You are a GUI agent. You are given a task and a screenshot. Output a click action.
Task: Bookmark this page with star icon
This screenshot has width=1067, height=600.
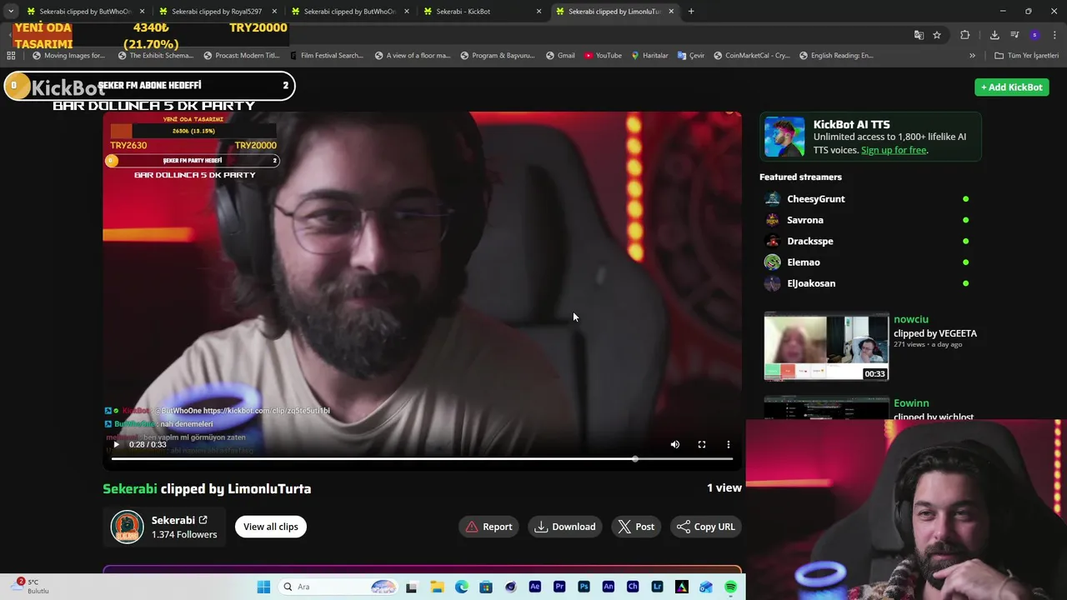click(x=937, y=35)
